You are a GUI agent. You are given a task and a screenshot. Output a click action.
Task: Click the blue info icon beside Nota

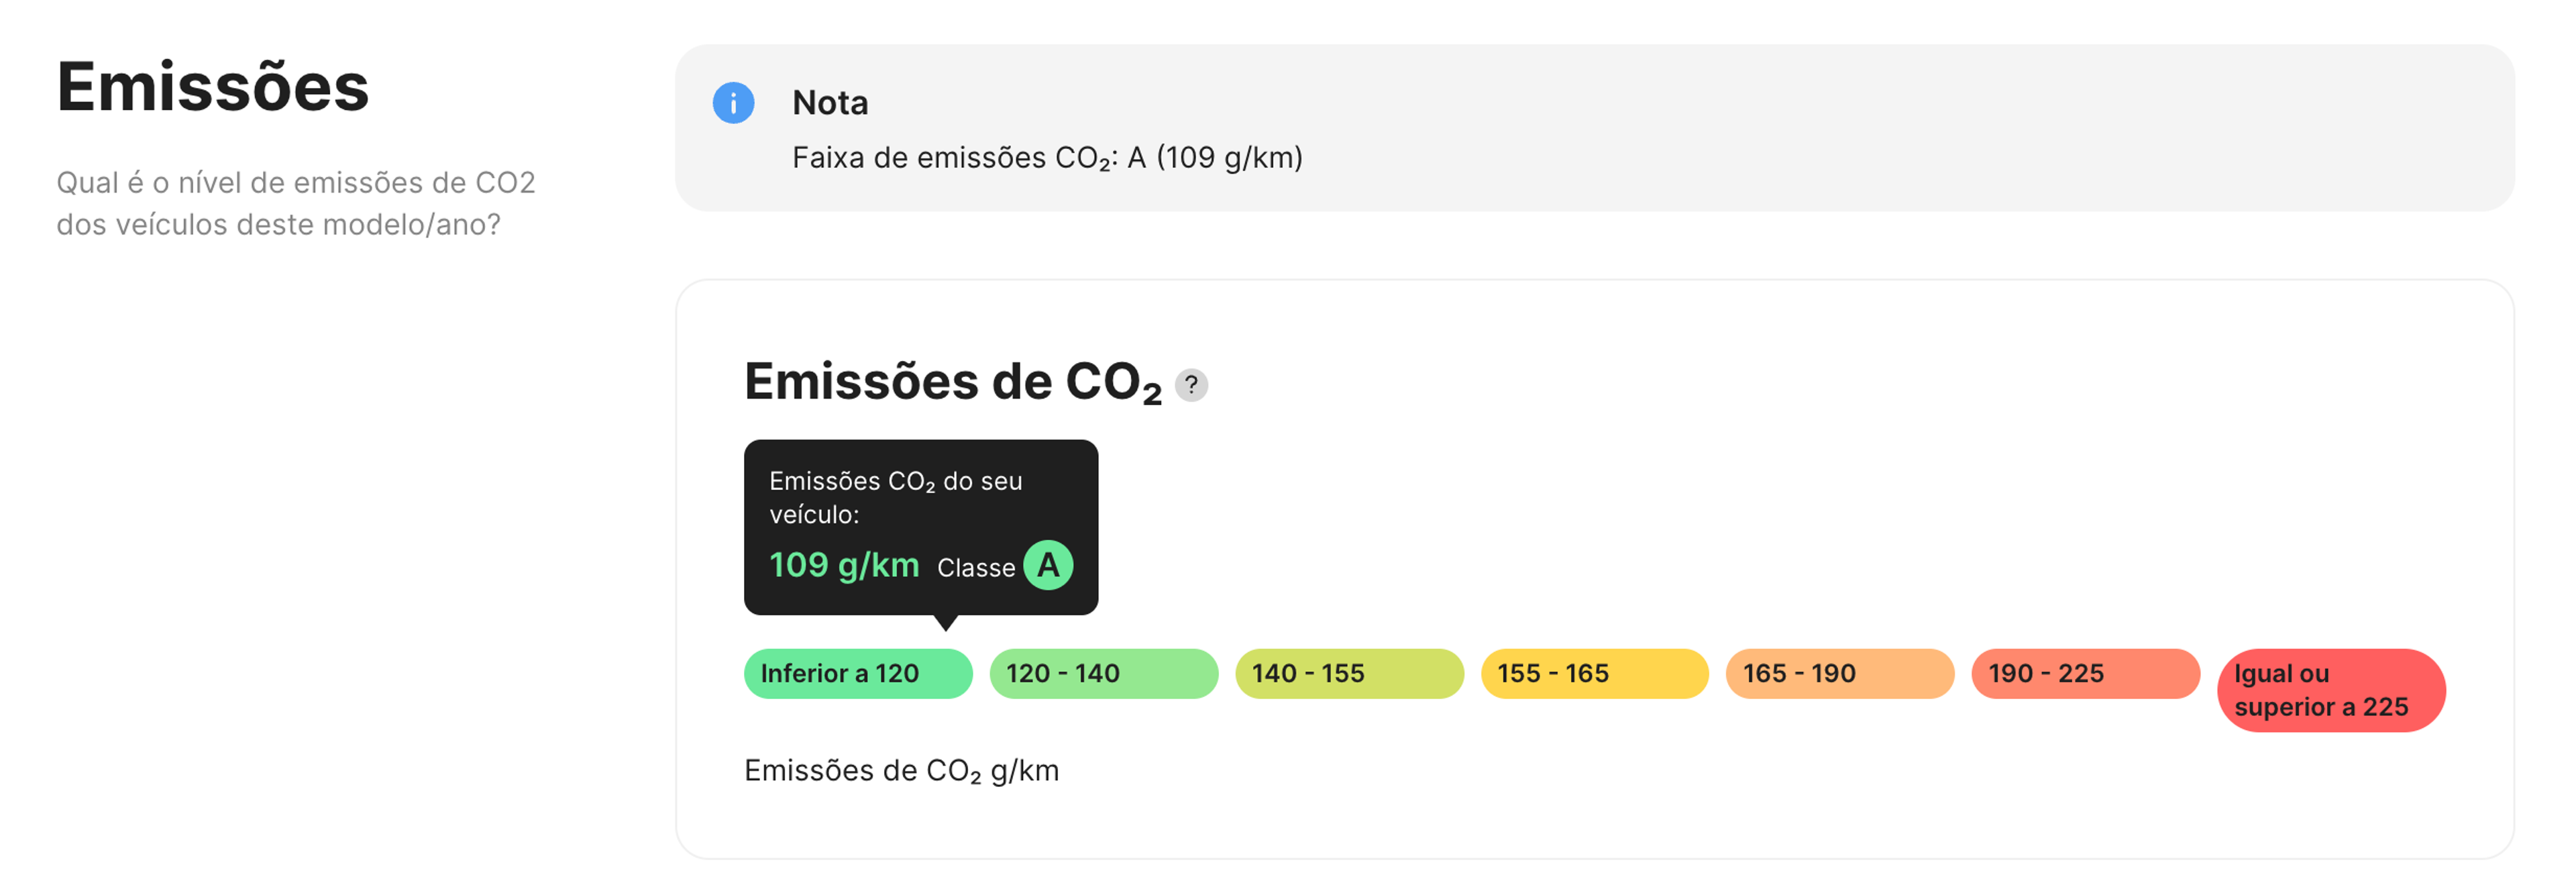coord(735,103)
